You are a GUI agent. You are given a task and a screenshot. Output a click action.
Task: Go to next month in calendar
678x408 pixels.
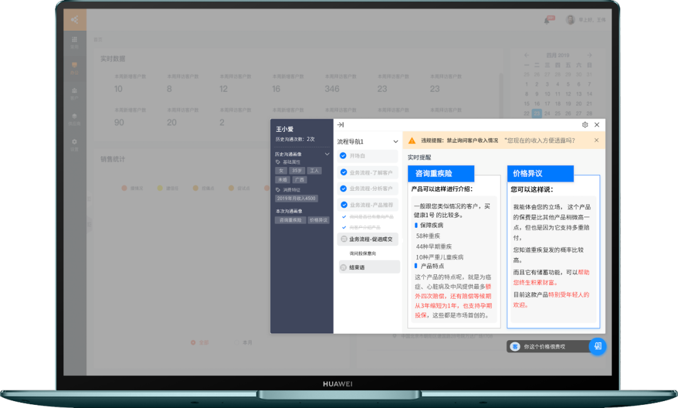pyautogui.click(x=589, y=55)
